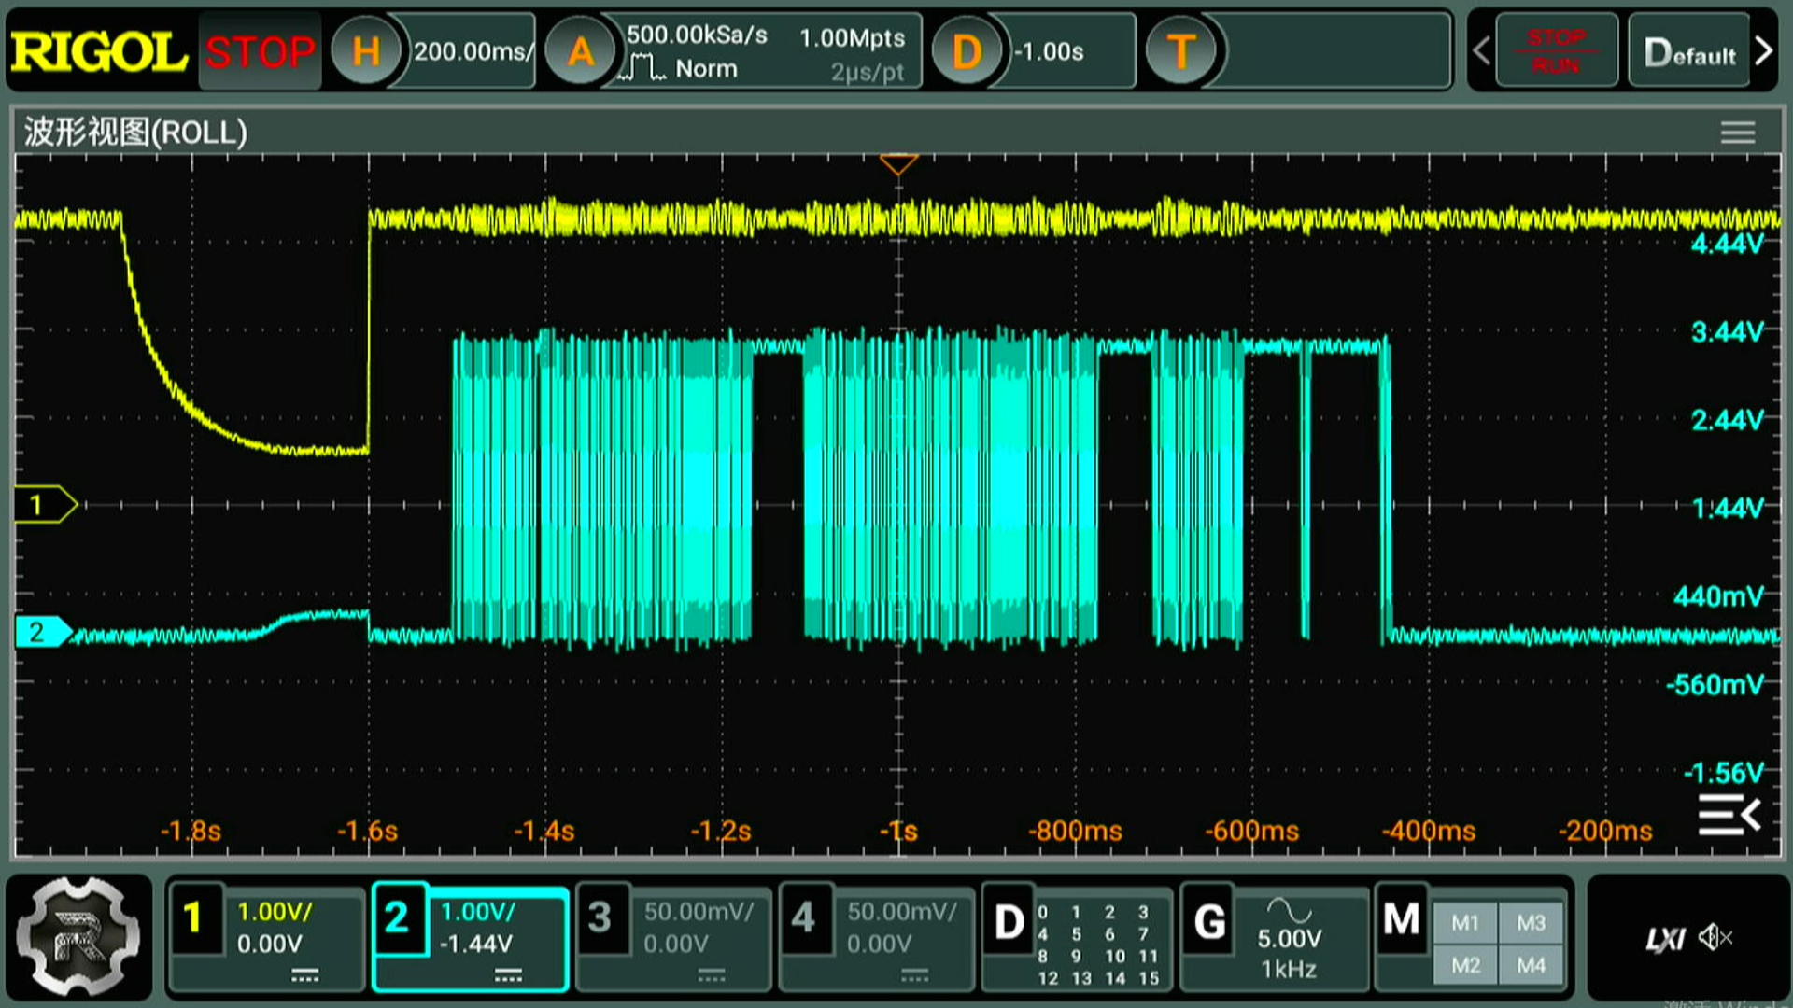The width and height of the screenshot is (1793, 1008).
Task: Open the digital channels D panel
Action: [1078, 936]
